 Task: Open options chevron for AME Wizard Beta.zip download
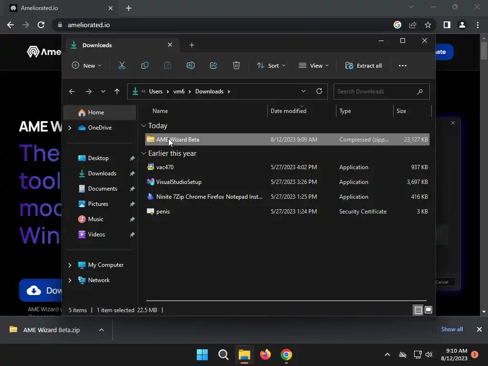coord(102,330)
